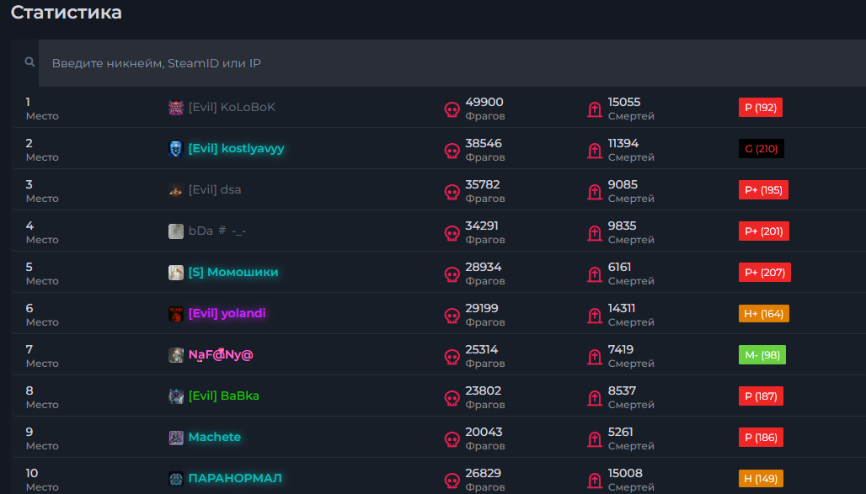This screenshot has height=494, width=866.
Task: Click tombstone icon beside 7419 deaths
Action: pos(595,357)
